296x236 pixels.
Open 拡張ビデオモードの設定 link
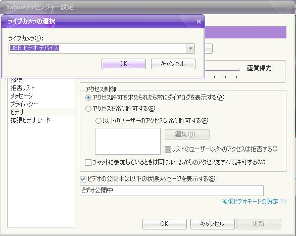[x=254, y=202]
